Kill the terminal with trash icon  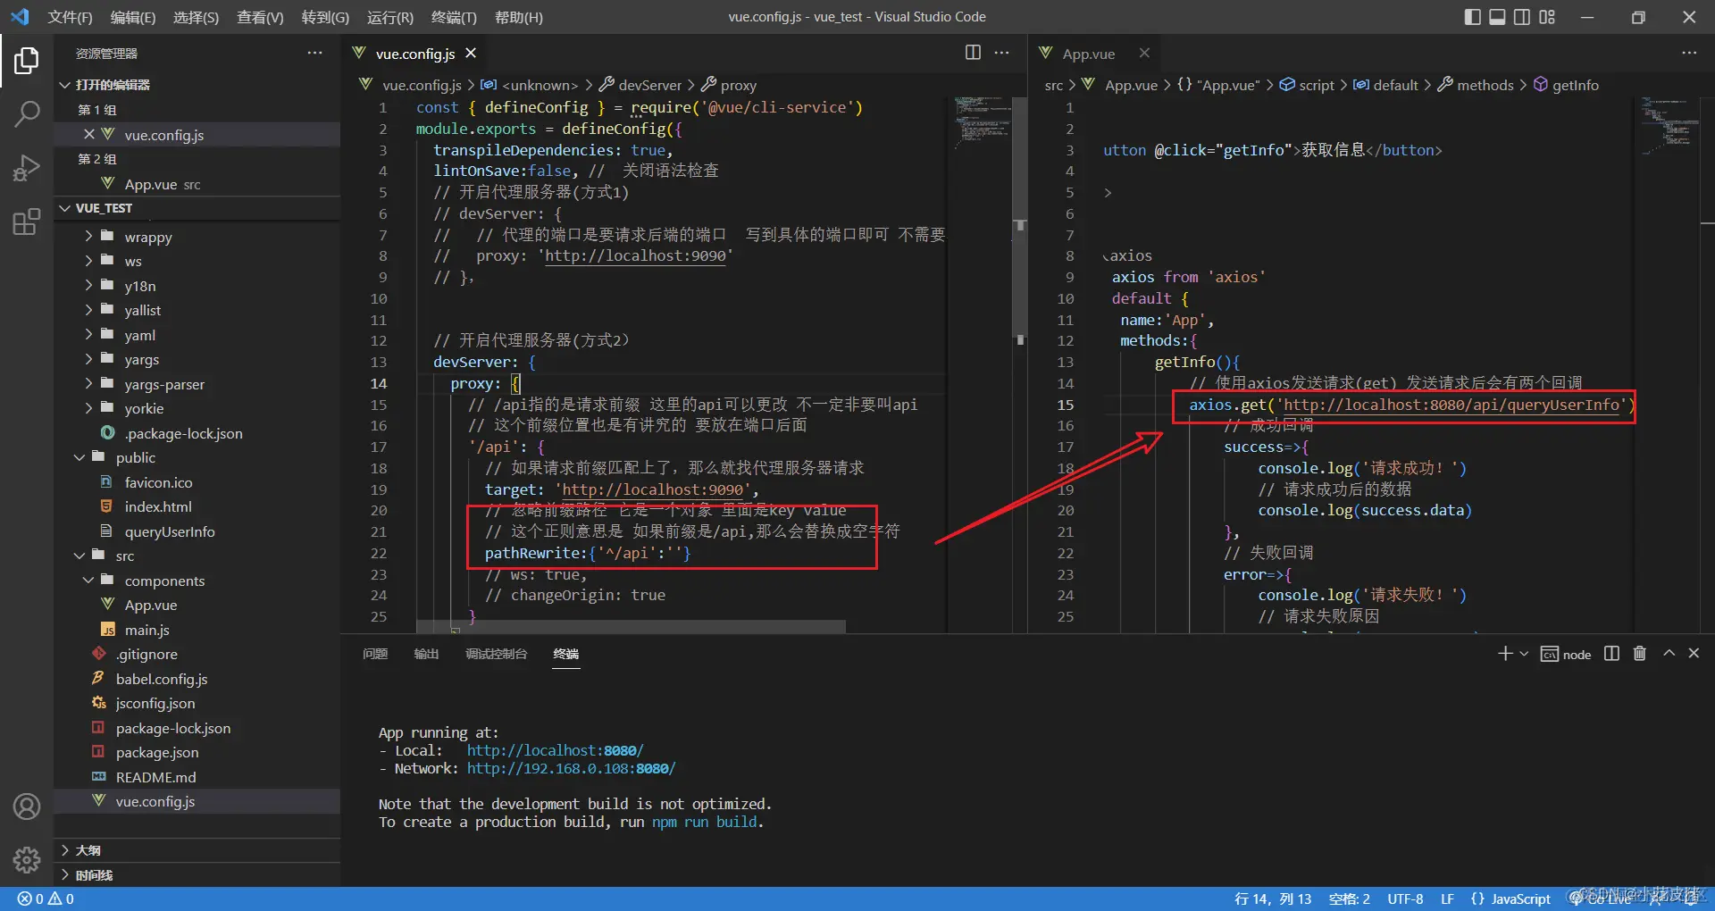pos(1639,654)
